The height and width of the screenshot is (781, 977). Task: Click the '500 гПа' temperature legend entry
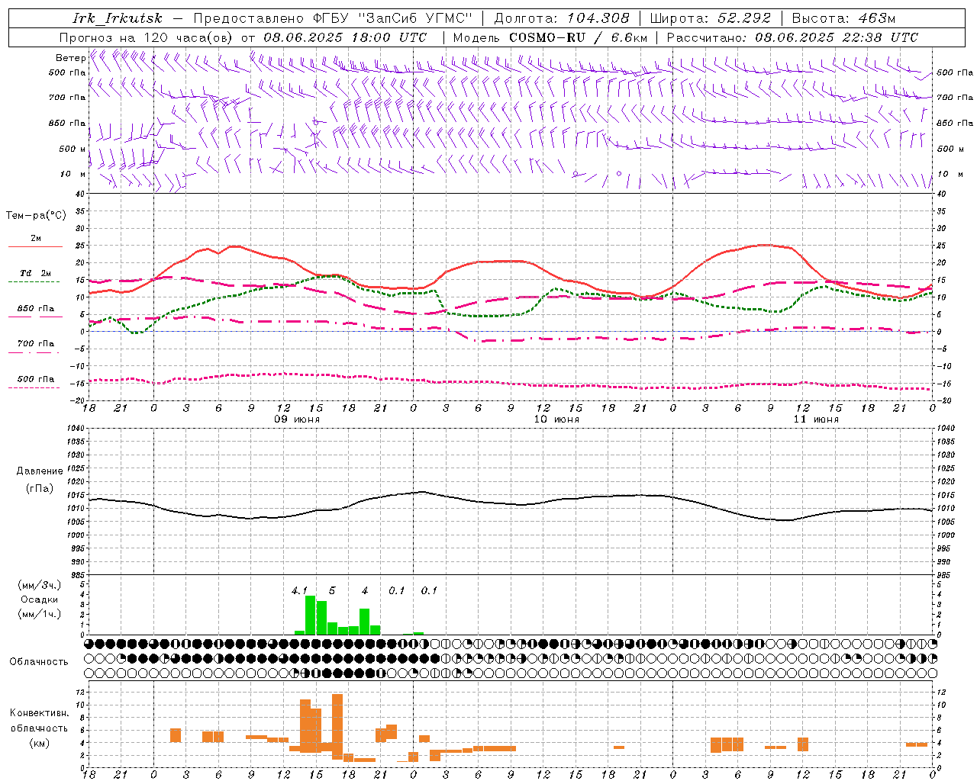35,379
